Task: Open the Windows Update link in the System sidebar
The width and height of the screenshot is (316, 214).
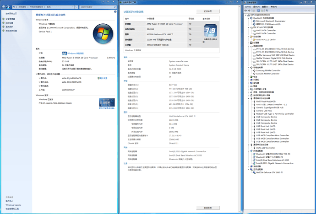Action: (x=13, y=205)
